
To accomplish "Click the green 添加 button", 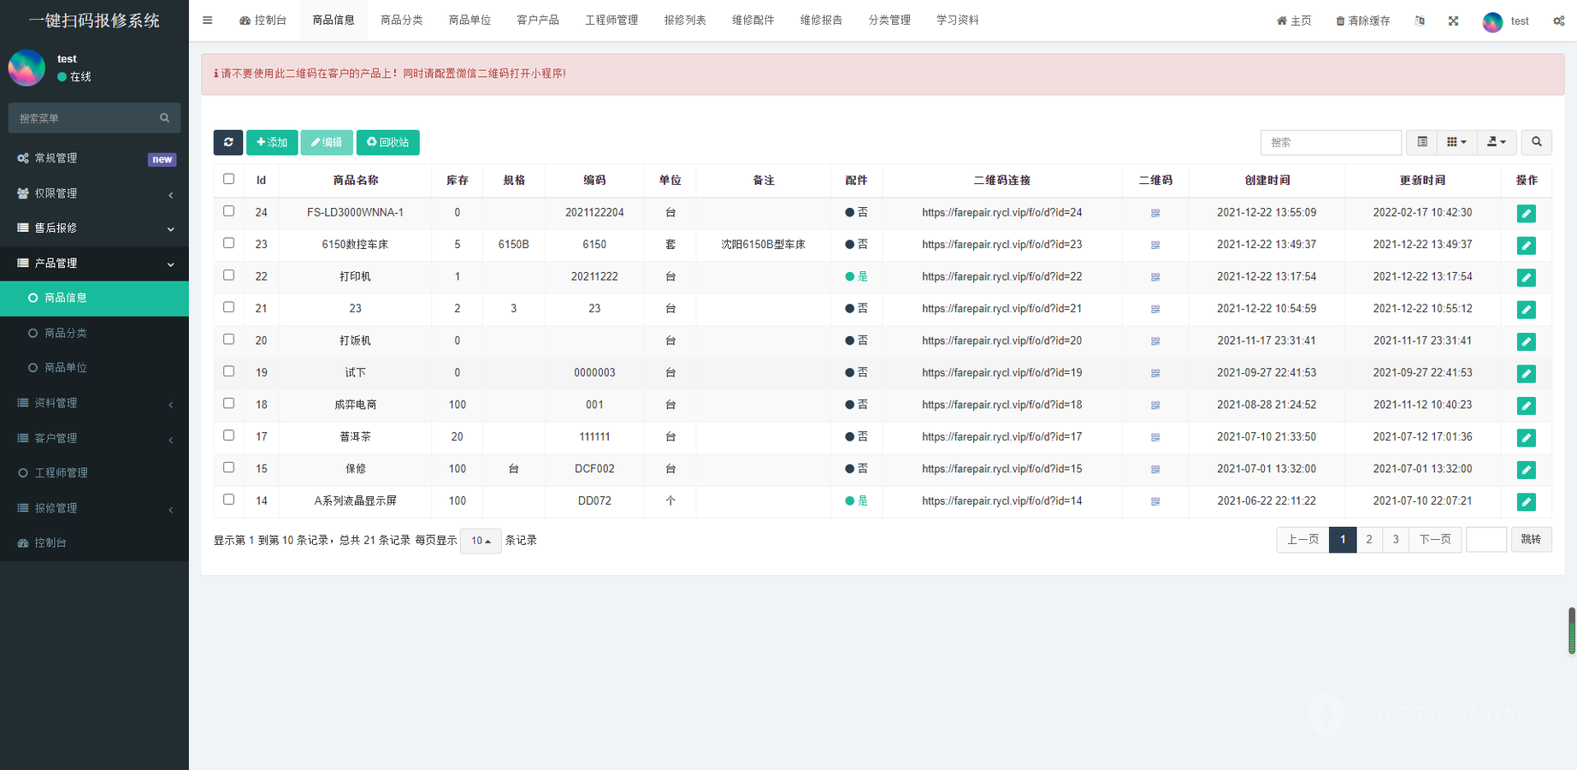I will tap(272, 142).
